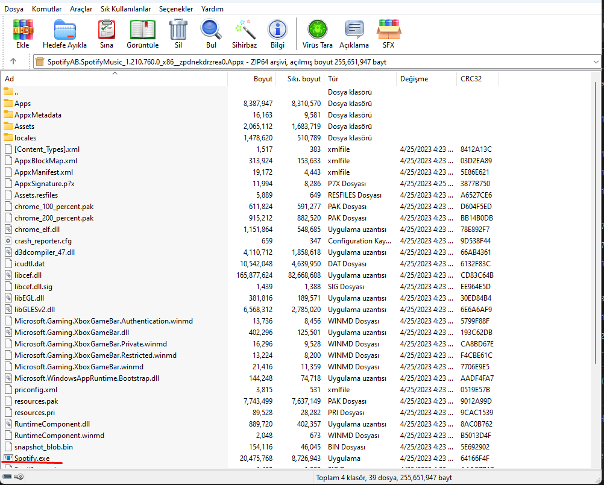Viewport: 604px width, 485px height.
Task: Select Microsoft.WindowsAppRuntime.Bootstrap.dll file name
Action: point(87,378)
